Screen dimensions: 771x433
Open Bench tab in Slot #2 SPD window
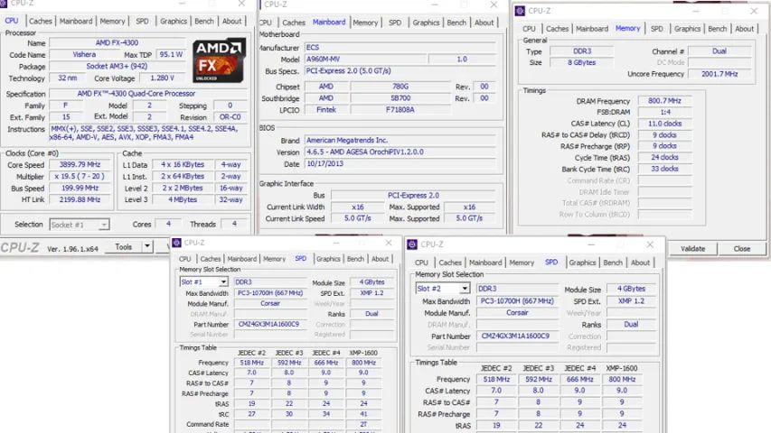(x=613, y=263)
